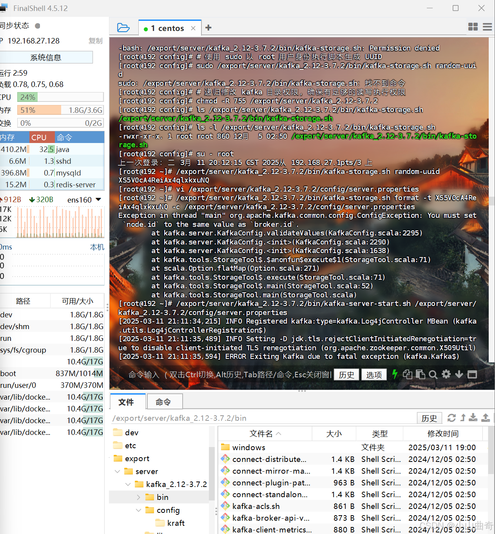The width and height of the screenshot is (495, 534).
Task: Open terminal settings gear icon
Action: tap(446, 374)
